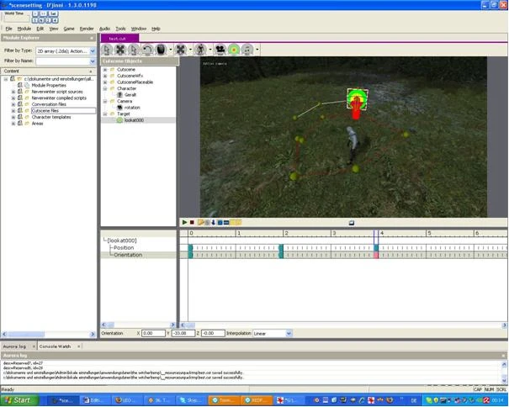509x407 pixels.
Task: Click the Module Explorer horizontal scrollbar thumb
Action: tap(27, 334)
